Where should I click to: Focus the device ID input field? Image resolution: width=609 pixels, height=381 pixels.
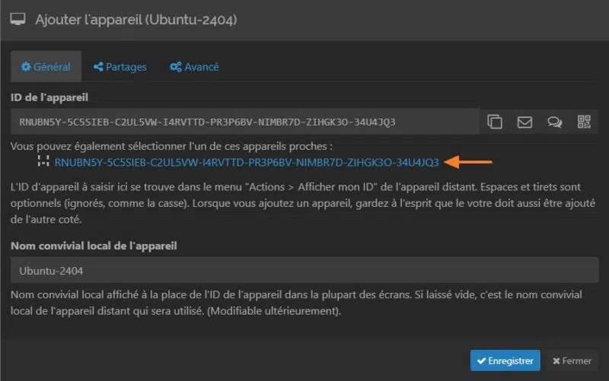244,122
